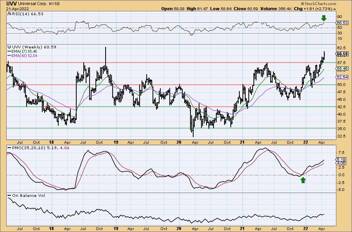Click the 19 year label on price axis
The image size is (352, 232).
[x=116, y=142]
